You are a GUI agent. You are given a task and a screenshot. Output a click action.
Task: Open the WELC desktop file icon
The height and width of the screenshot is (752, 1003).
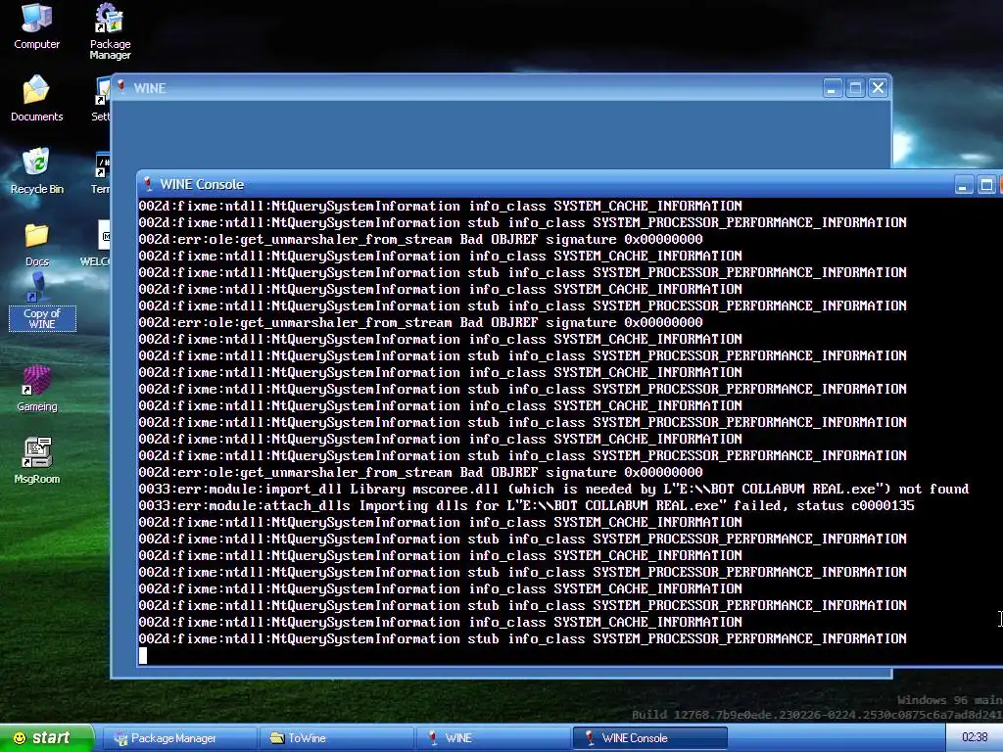click(97, 243)
